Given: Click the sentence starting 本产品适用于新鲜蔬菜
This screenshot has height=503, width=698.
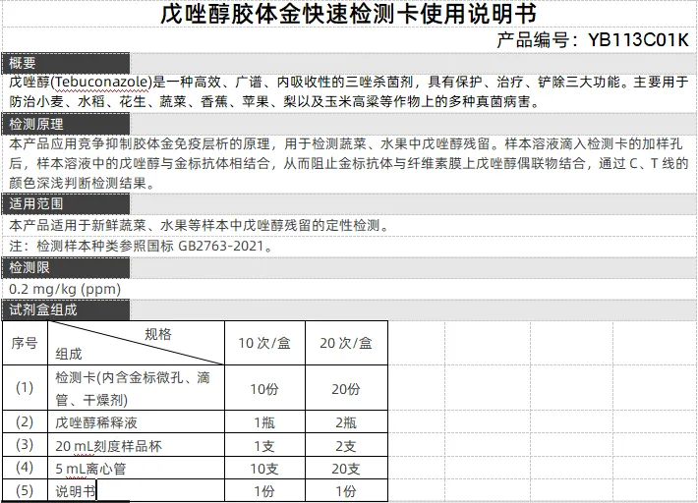Looking at the screenshot, I should click(200, 225).
